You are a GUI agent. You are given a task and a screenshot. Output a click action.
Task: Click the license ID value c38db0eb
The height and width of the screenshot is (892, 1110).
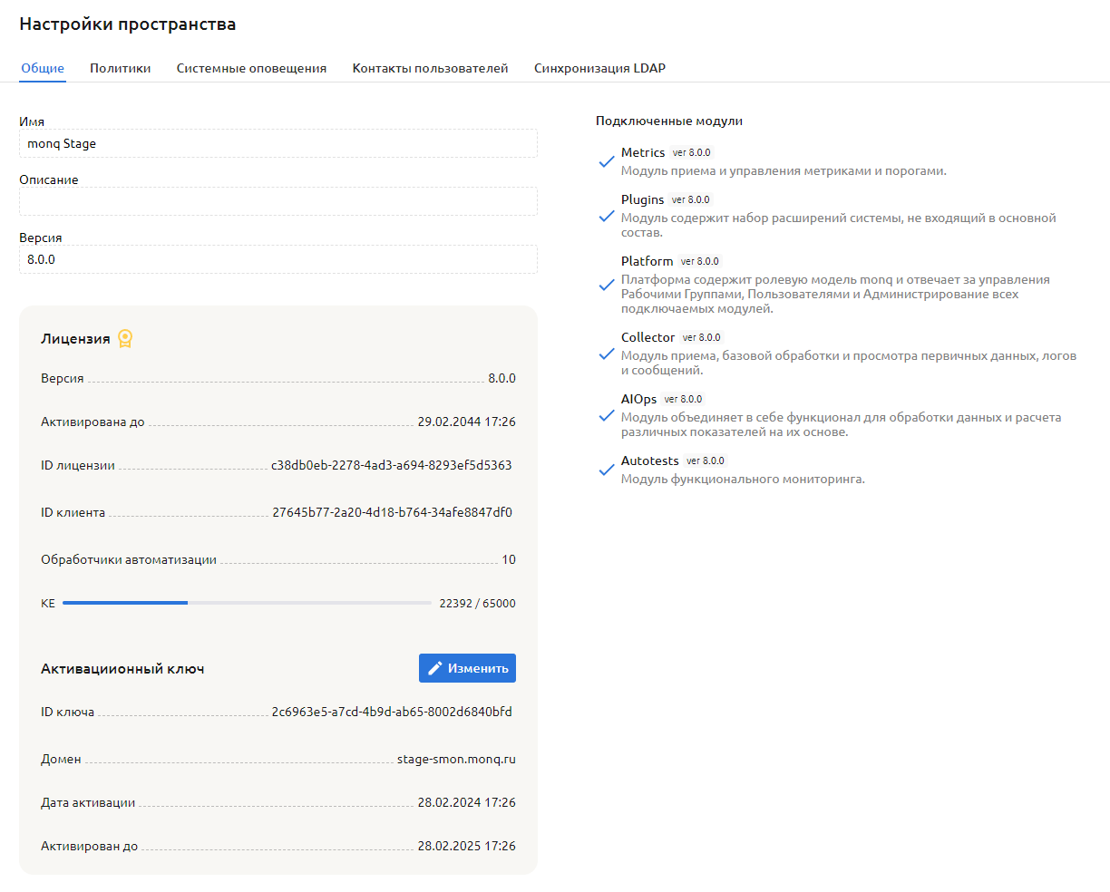[391, 465]
